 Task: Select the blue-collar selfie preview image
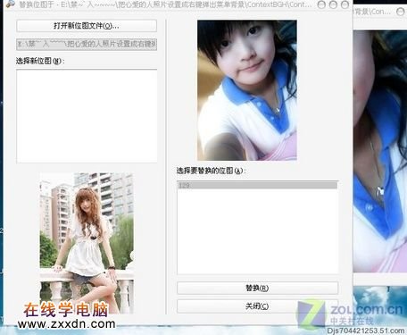click(x=247, y=90)
